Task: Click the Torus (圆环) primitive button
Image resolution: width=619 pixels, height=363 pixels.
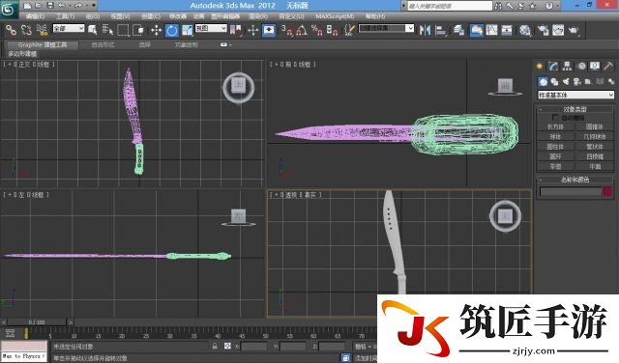Action: [555, 156]
